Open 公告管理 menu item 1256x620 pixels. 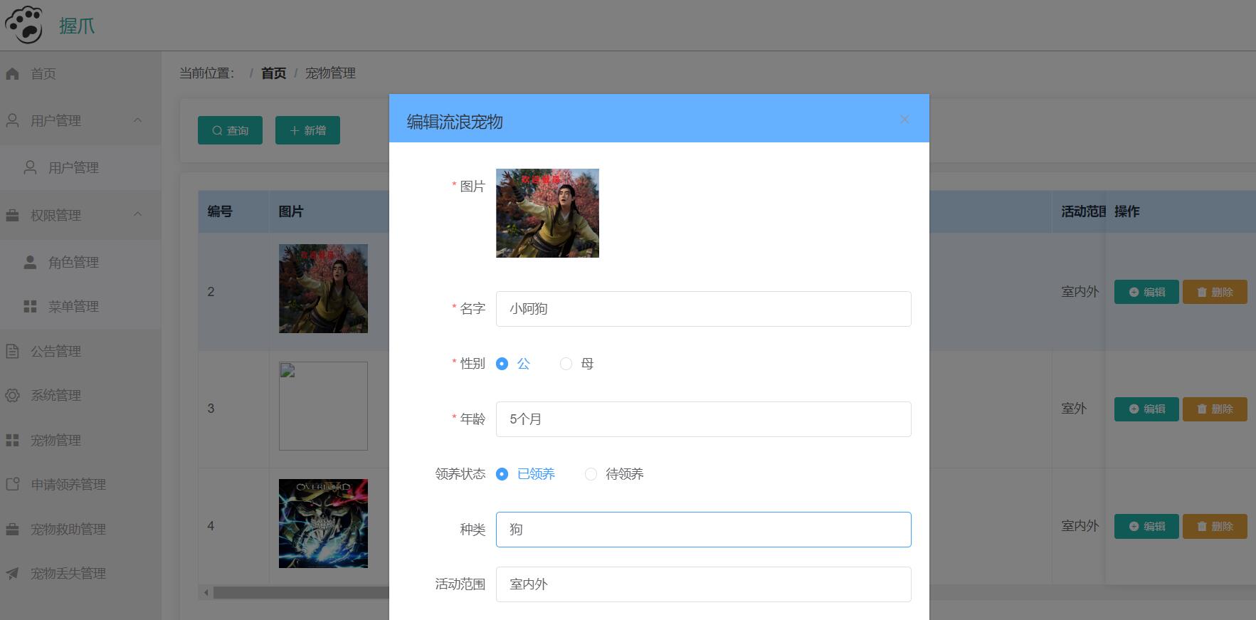(x=80, y=351)
